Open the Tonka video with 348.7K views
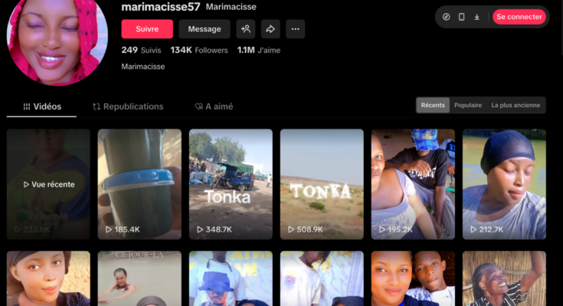Image resolution: width=563 pixels, height=306 pixels. 231,184
